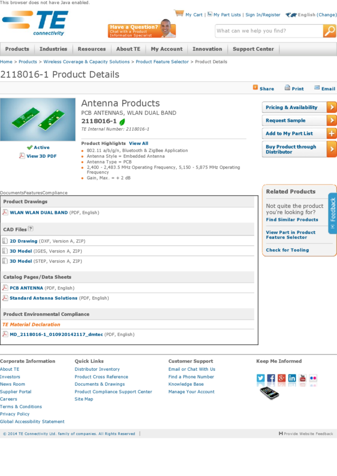Click the Site Map link
The image size is (337, 476).
tap(84, 399)
